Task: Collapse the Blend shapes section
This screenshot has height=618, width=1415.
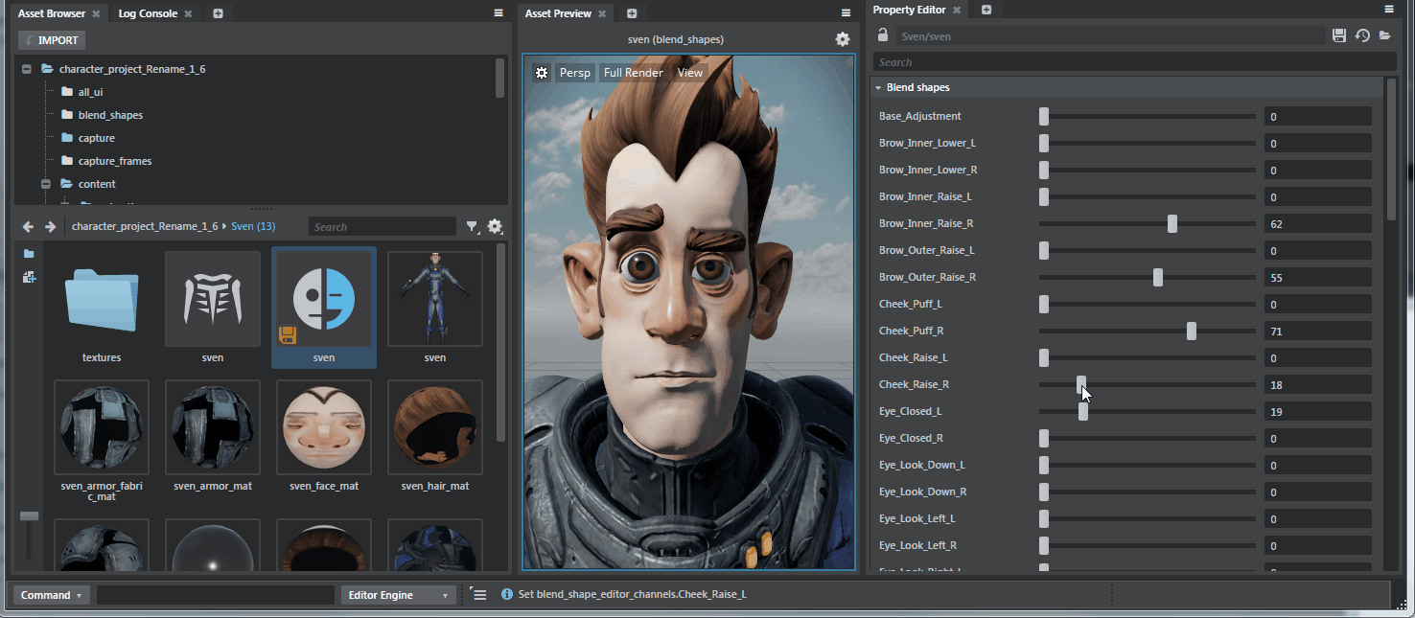Action: click(878, 87)
